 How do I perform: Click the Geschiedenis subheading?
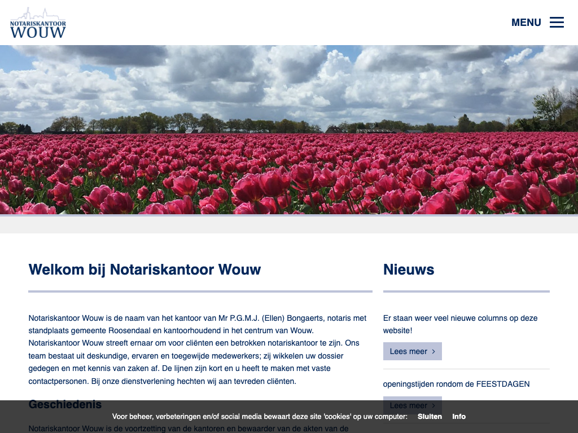[x=65, y=404]
